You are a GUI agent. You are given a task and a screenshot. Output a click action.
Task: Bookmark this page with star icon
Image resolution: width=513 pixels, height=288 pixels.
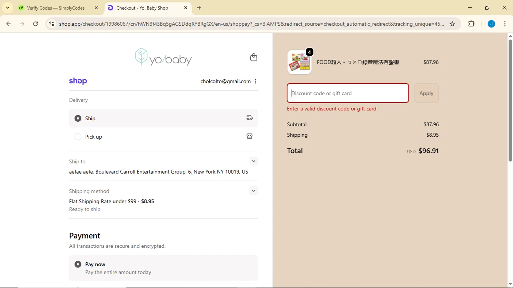(452, 24)
